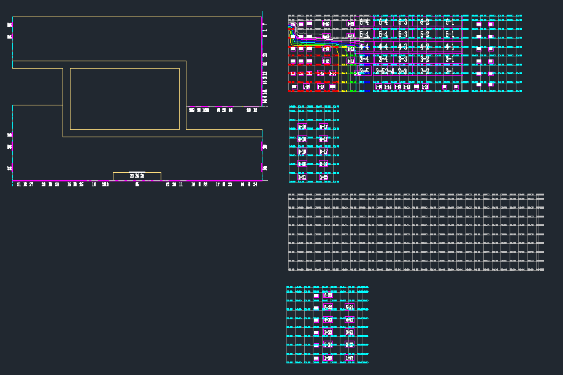
Task: Select the cell labeled 6-4 in magenta grid
Action: tap(383, 23)
